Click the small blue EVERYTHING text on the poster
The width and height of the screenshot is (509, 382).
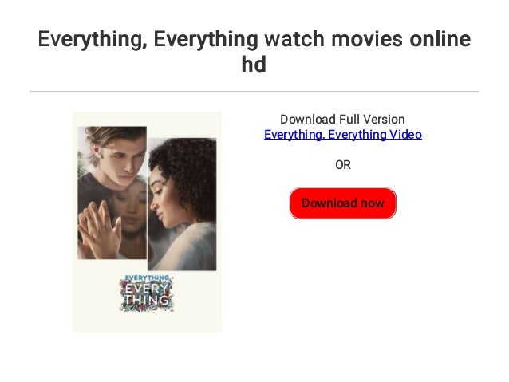coord(147,278)
